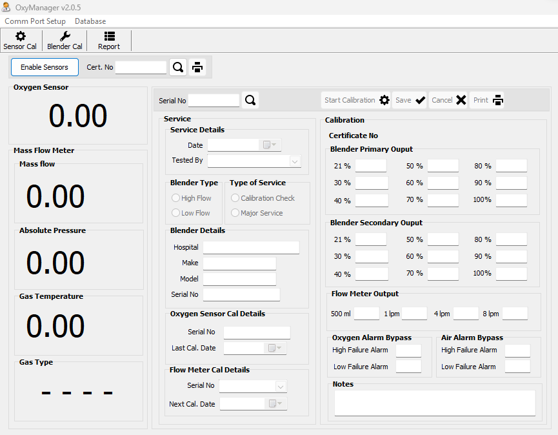Image resolution: width=558 pixels, height=435 pixels.
Task: Click OxyManager application title icon
Action: pos(6,6)
